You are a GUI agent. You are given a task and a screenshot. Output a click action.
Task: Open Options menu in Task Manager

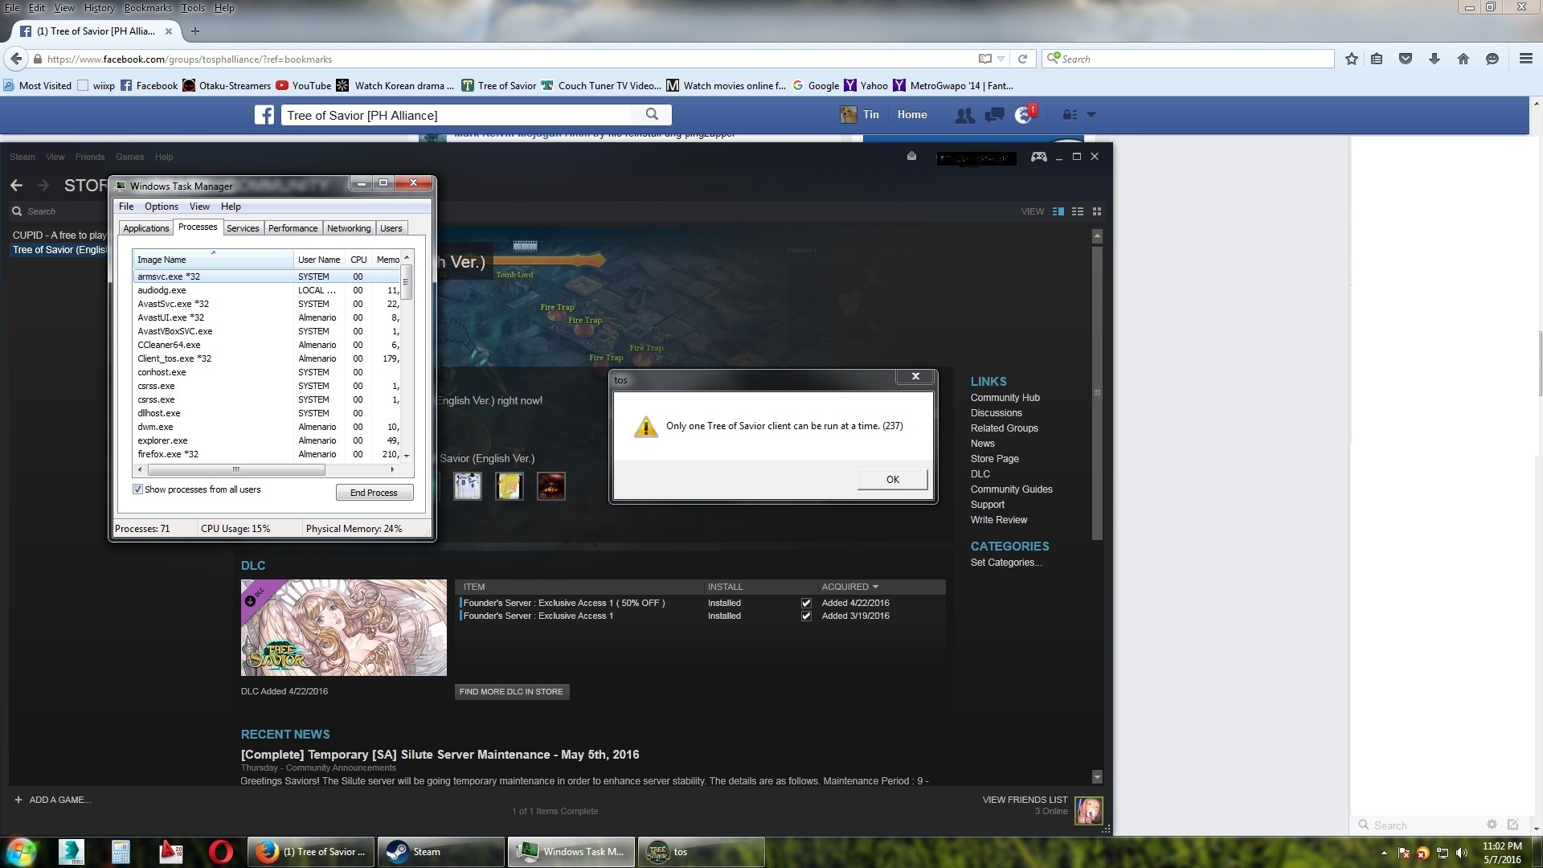point(161,207)
